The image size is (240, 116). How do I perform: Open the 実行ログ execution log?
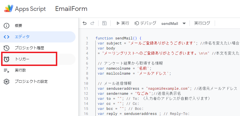click(202, 23)
